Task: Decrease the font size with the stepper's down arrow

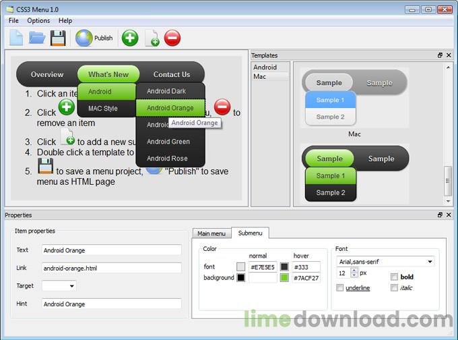Action: [354, 275]
